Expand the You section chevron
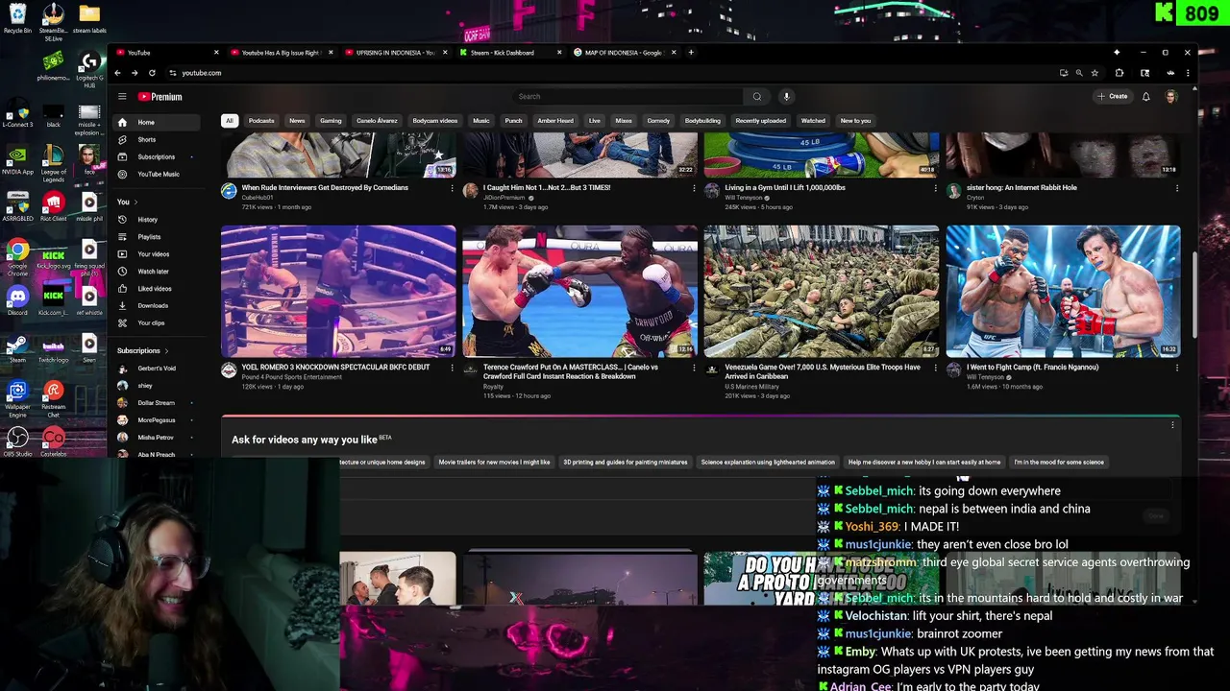The width and height of the screenshot is (1230, 691). [x=135, y=203]
